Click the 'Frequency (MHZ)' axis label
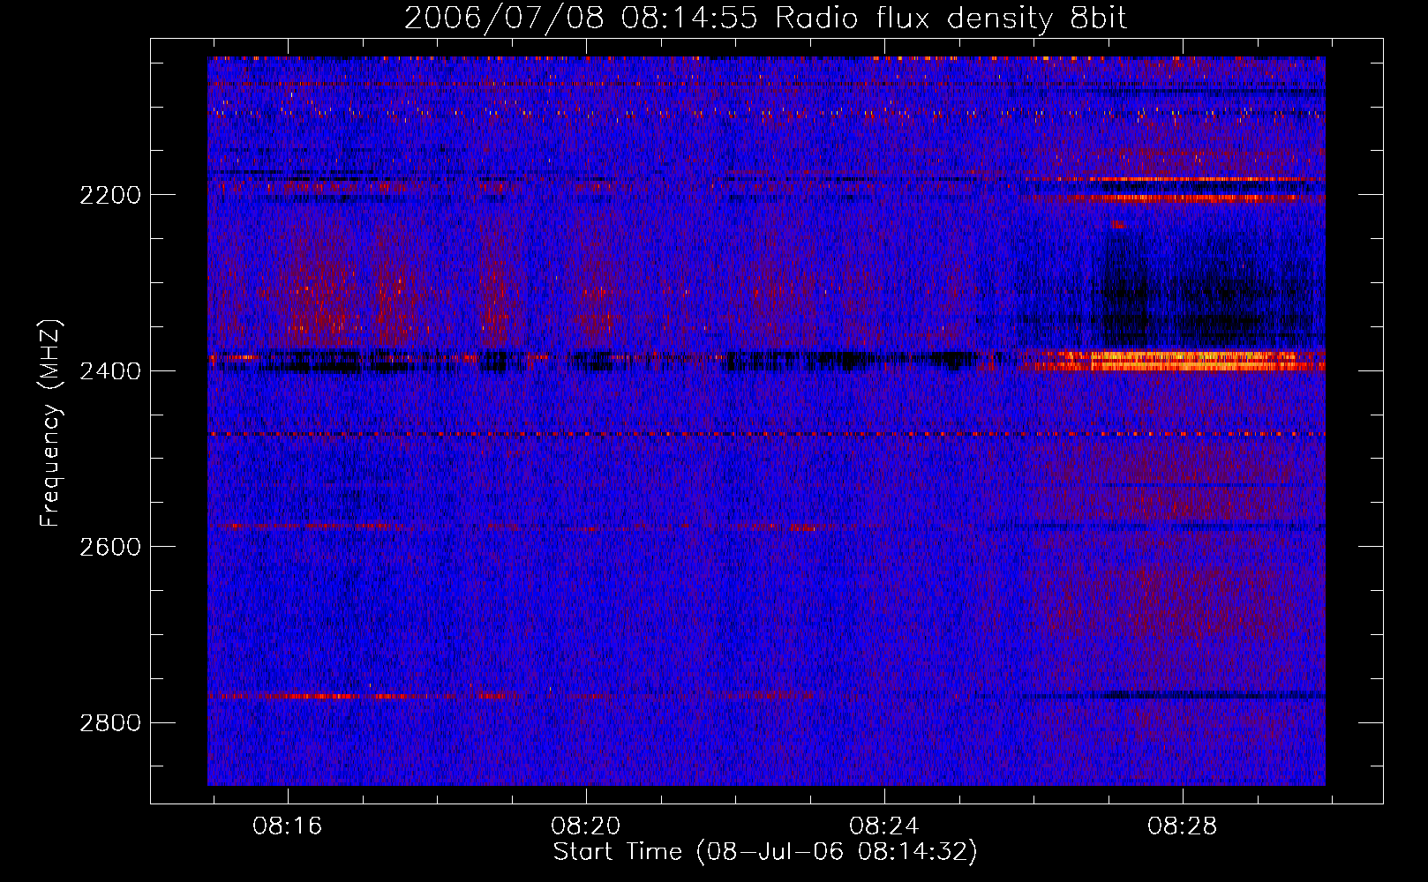1428x882 pixels. click(51, 423)
